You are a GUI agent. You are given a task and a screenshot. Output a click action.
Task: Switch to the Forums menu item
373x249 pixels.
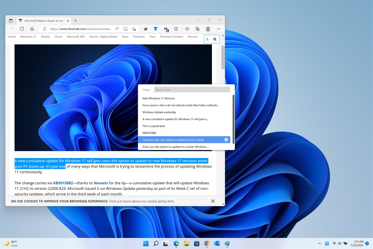(x=193, y=36)
